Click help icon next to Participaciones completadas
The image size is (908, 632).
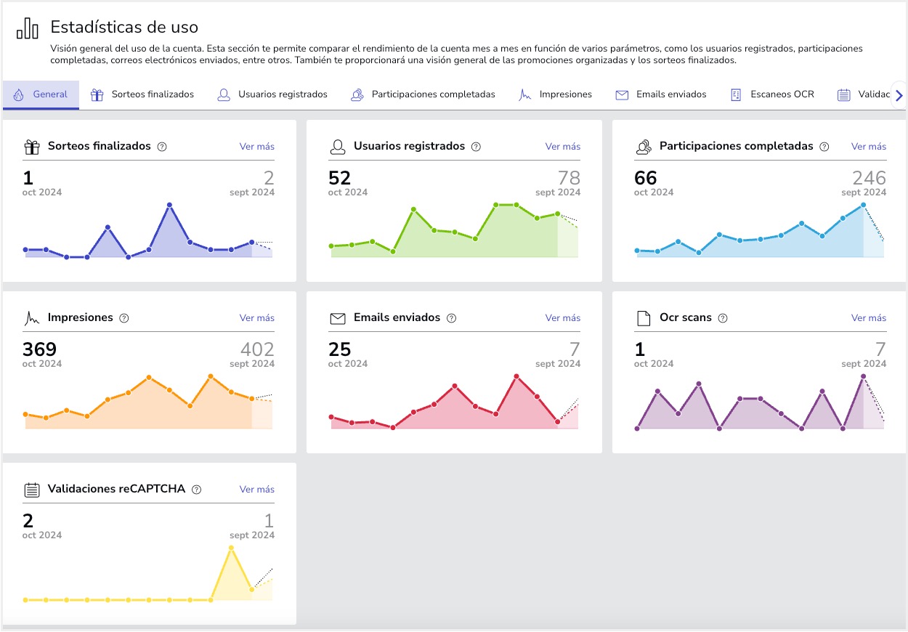824,147
